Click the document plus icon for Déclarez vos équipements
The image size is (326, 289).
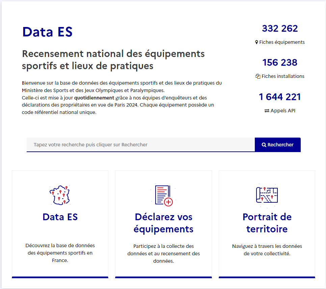(164, 195)
